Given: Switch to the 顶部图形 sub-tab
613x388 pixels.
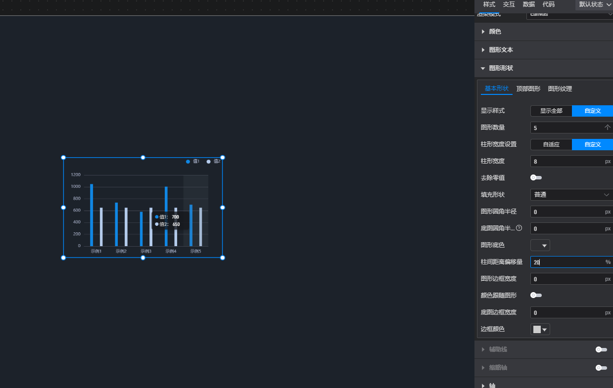Looking at the screenshot, I should 528,89.
